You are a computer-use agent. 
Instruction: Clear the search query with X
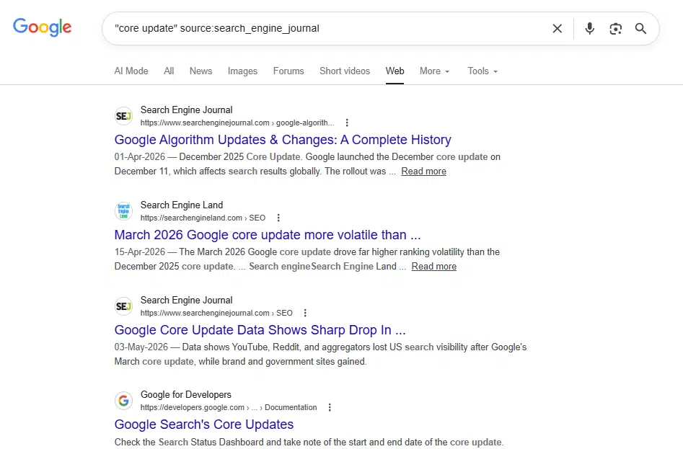[557, 29]
